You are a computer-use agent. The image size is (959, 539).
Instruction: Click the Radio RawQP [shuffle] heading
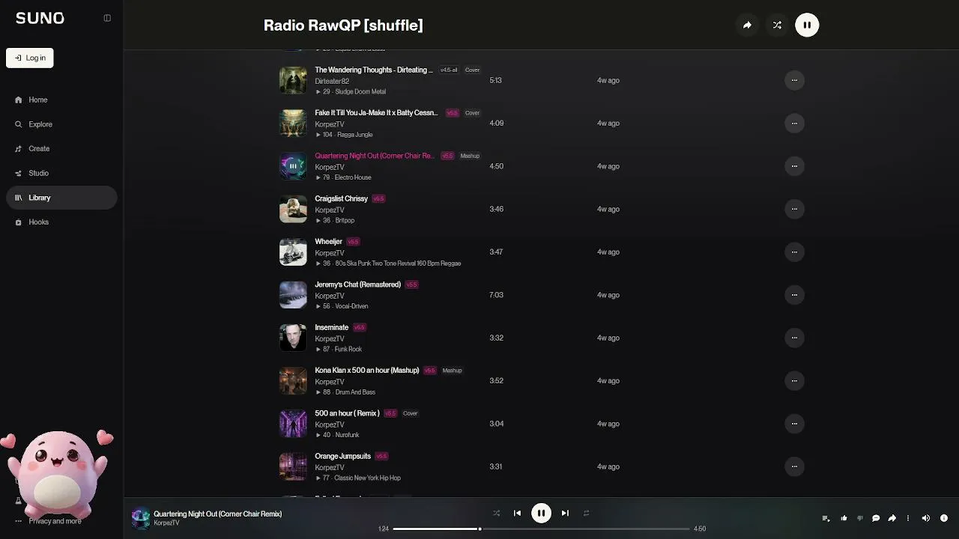pos(343,25)
